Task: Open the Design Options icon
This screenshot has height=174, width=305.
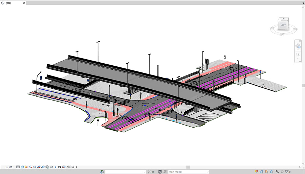Action: [x=160, y=172]
